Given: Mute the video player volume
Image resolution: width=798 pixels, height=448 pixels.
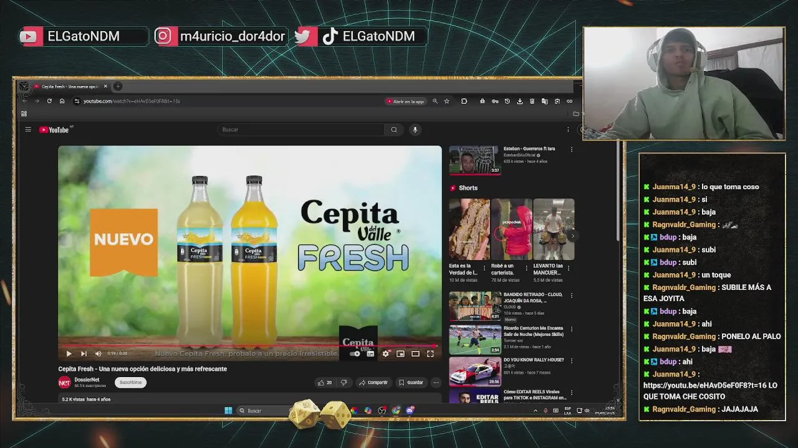Looking at the screenshot, I should [x=98, y=353].
